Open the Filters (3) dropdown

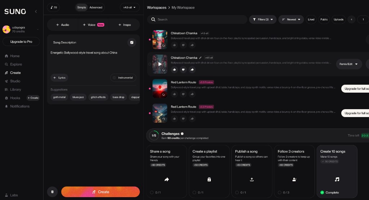[x=263, y=19]
